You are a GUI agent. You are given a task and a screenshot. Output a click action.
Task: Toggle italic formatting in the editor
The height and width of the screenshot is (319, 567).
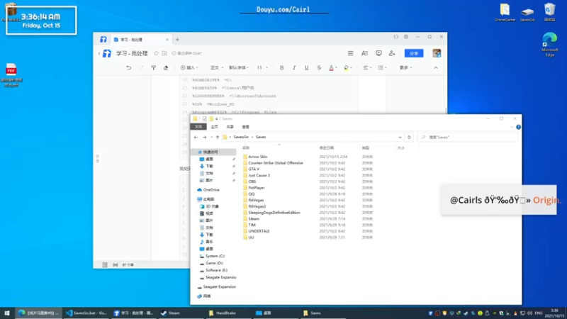click(294, 67)
